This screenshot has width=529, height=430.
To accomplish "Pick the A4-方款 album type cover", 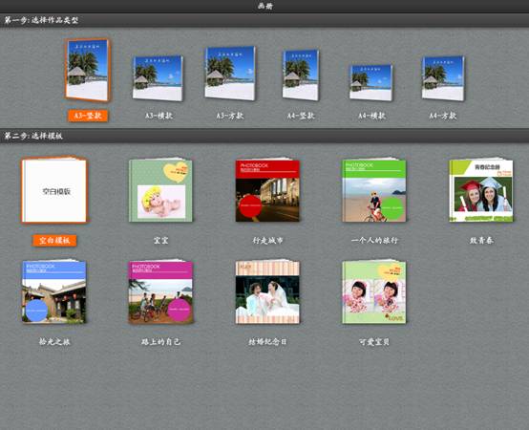I will point(443,78).
